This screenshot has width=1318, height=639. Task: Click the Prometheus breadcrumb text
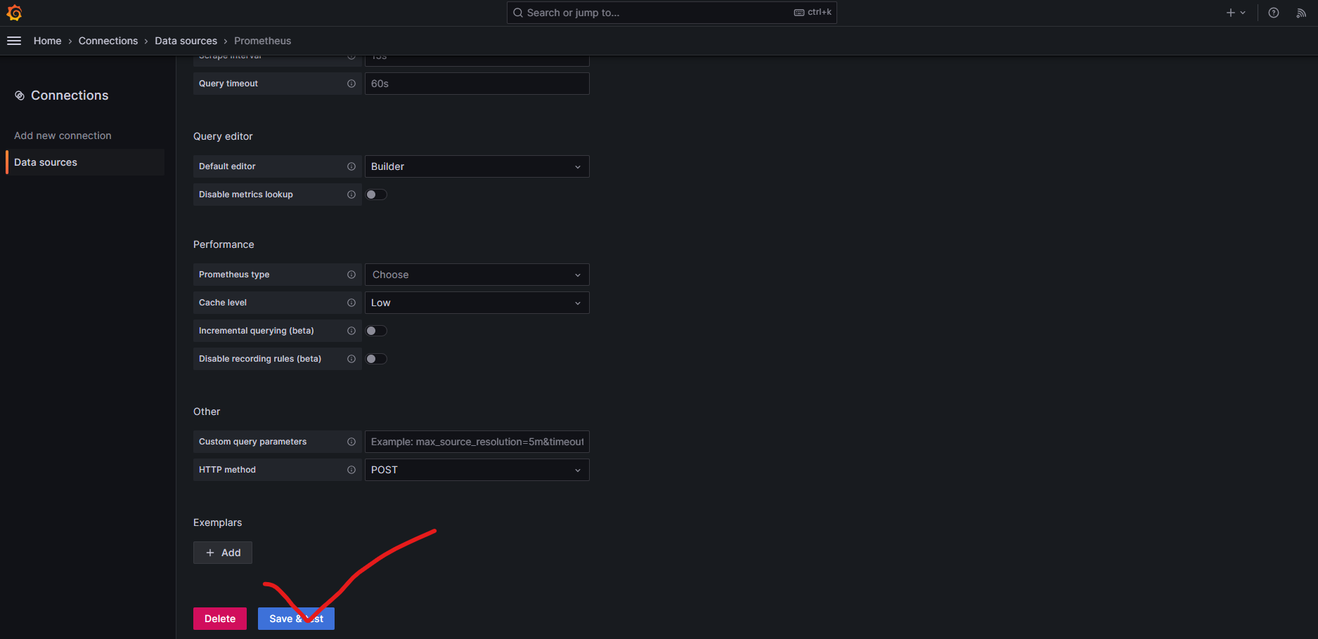tap(262, 41)
